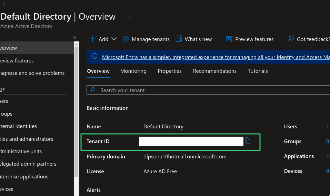Open the Recommendations tab
The image size is (330, 196).
coord(214,71)
